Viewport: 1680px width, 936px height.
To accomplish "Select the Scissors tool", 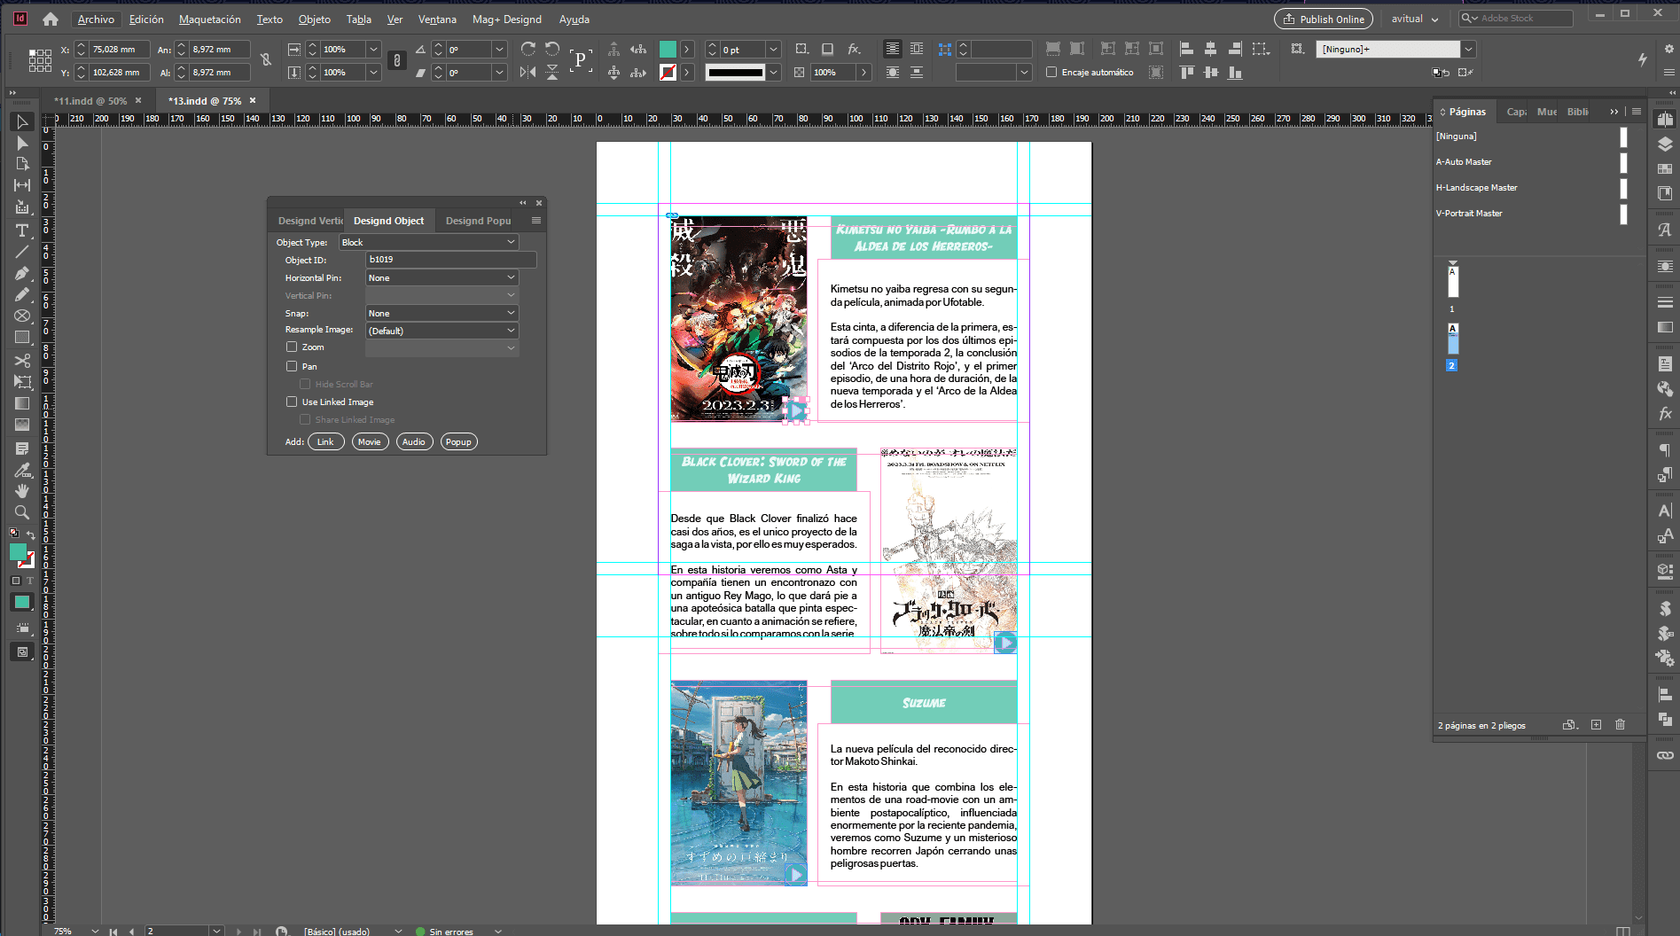I will pyautogui.click(x=22, y=361).
